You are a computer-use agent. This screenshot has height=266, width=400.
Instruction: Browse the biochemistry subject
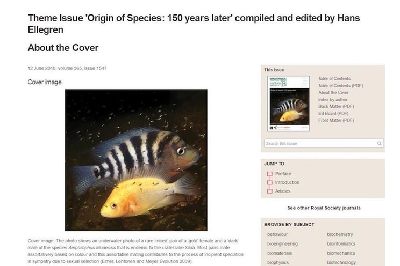coord(341,234)
